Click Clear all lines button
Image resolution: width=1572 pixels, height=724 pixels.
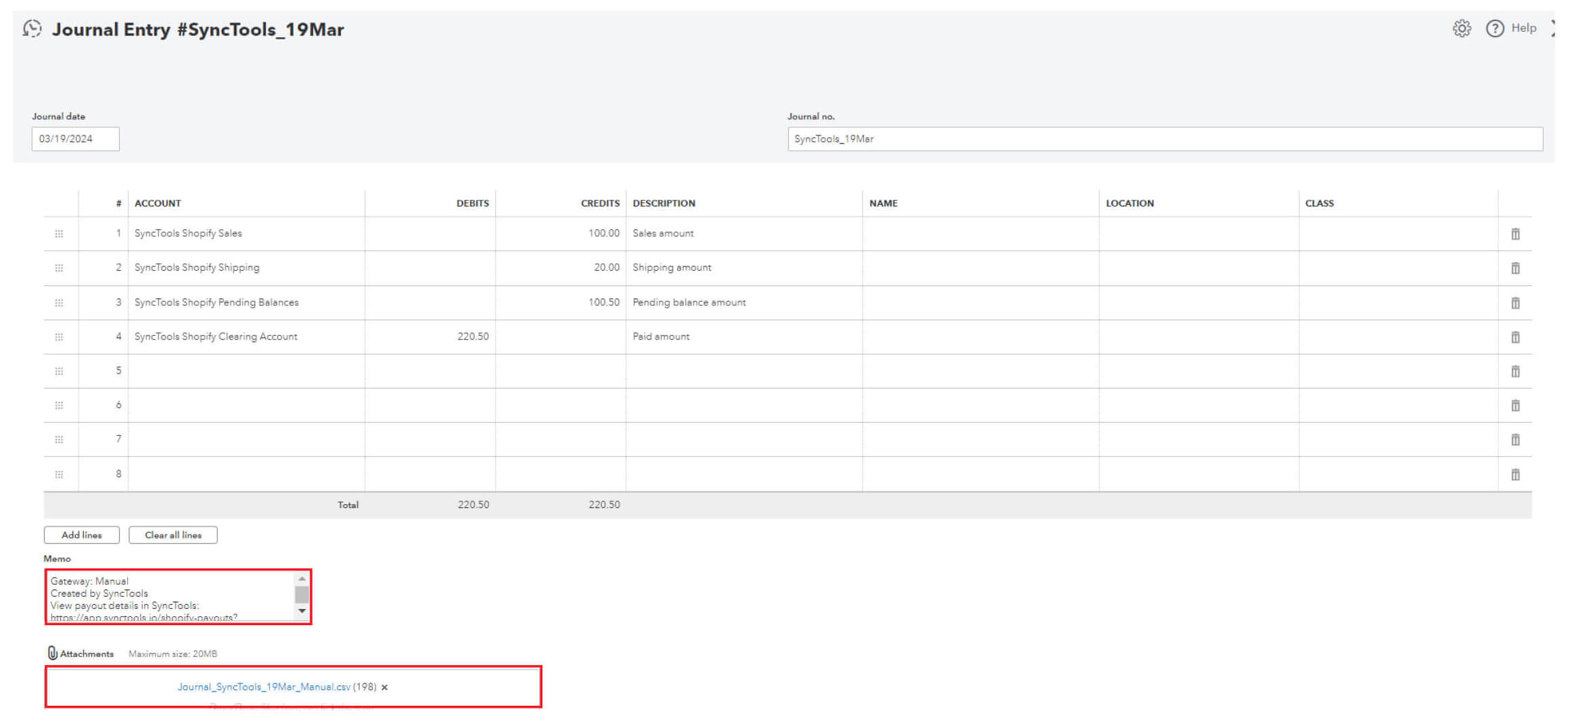point(173,535)
